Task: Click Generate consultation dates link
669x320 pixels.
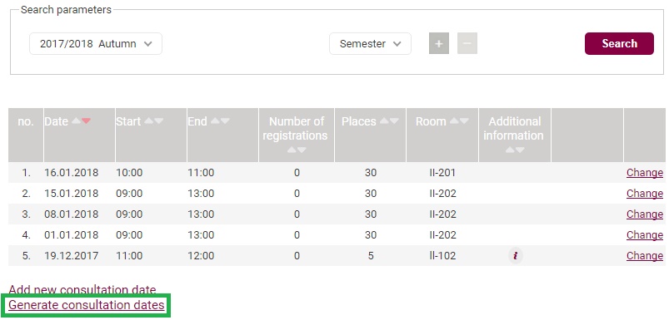Action: 86,305
